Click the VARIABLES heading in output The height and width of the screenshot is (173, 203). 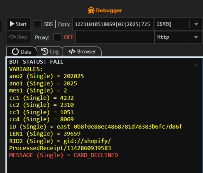(26, 69)
